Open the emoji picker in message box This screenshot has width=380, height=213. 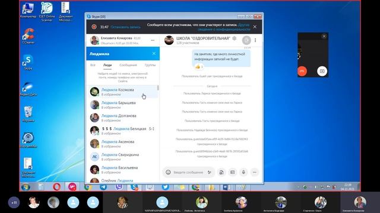168,172
